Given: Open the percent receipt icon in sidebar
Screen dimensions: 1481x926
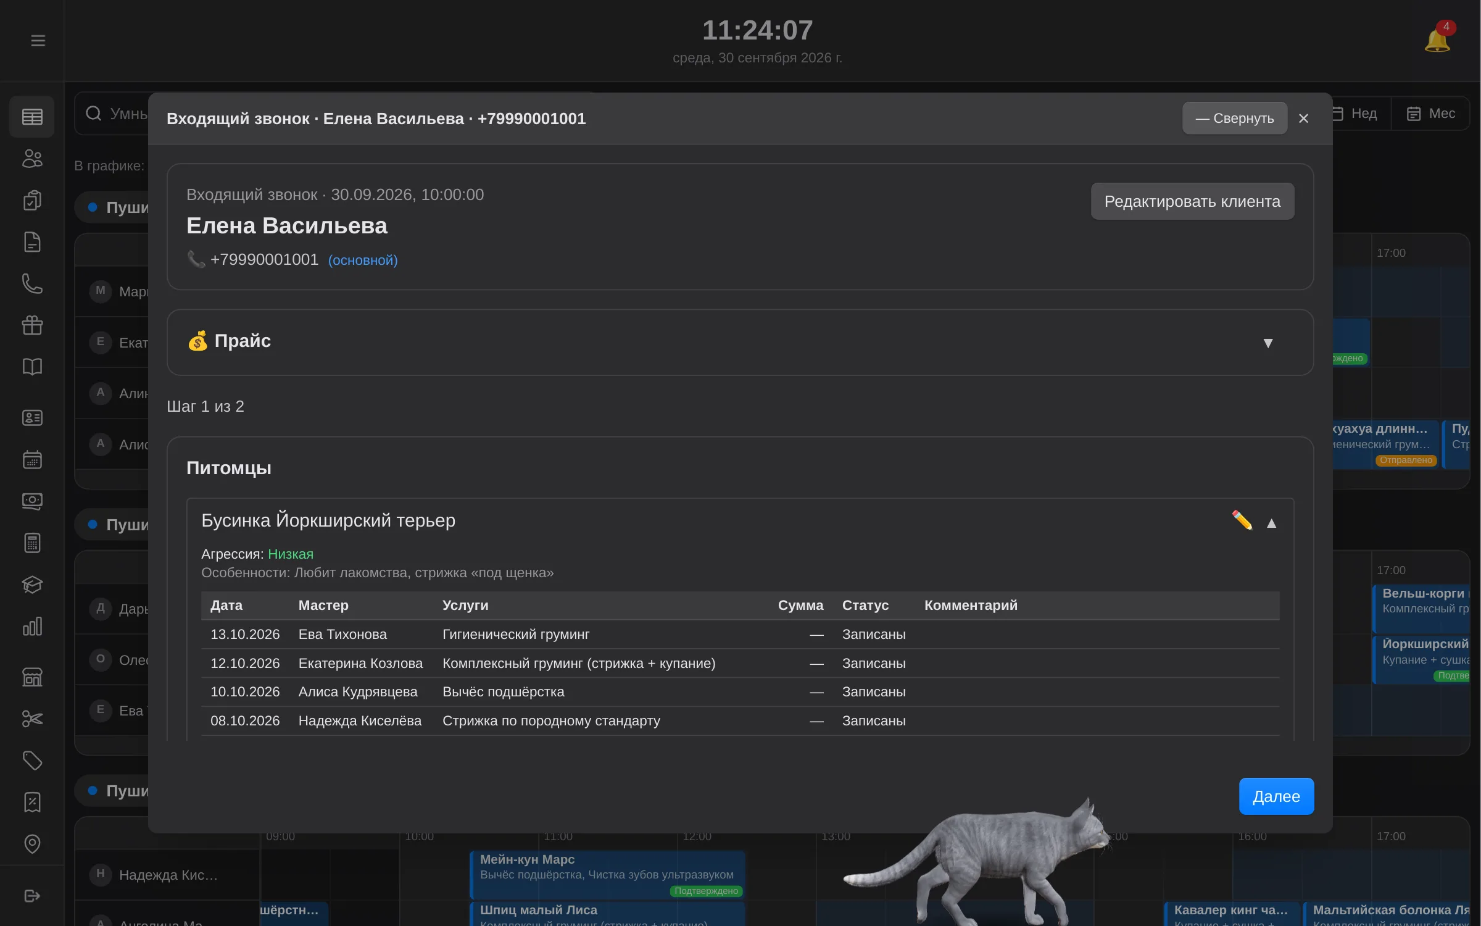Looking at the screenshot, I should pos(32,802).
